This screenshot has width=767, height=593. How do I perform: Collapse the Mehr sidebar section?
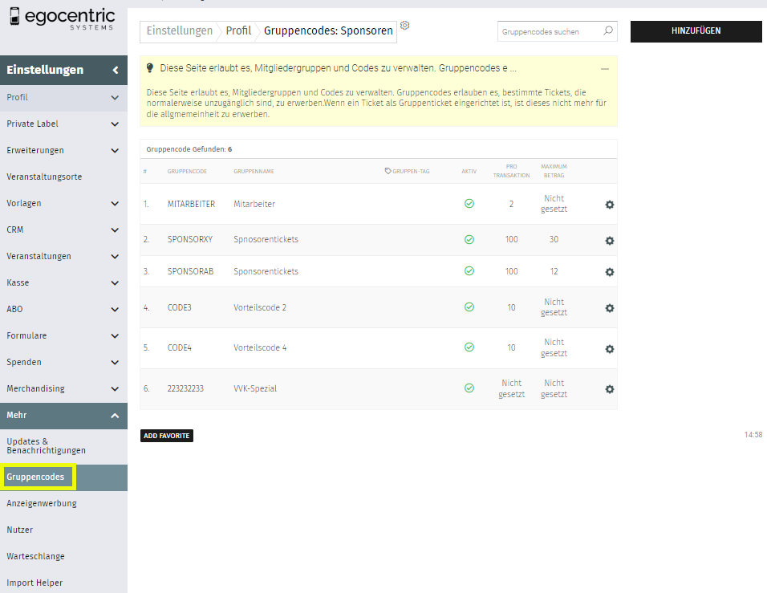pyautogui.click(x=115, y=416)
